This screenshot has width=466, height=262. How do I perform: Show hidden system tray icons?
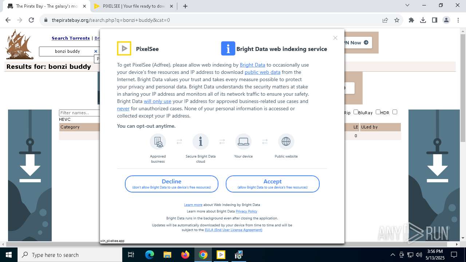point(392,255)
